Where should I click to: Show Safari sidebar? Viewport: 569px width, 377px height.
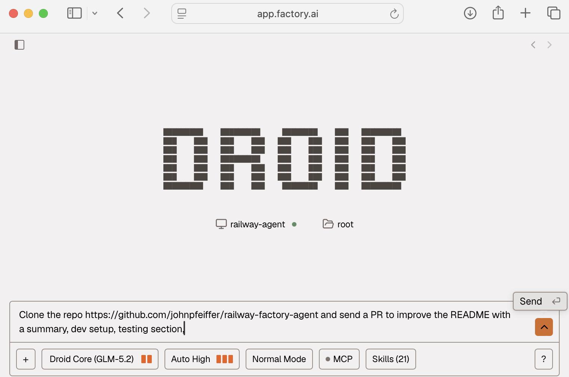point(74,13)
